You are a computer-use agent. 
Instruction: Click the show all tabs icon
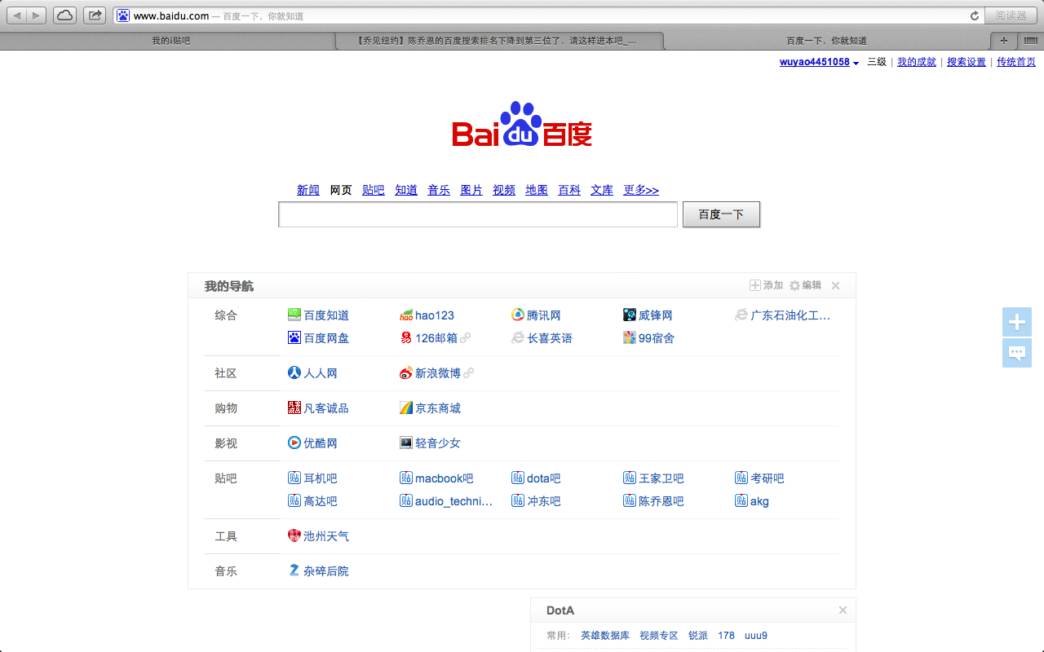pos(1030,41)
